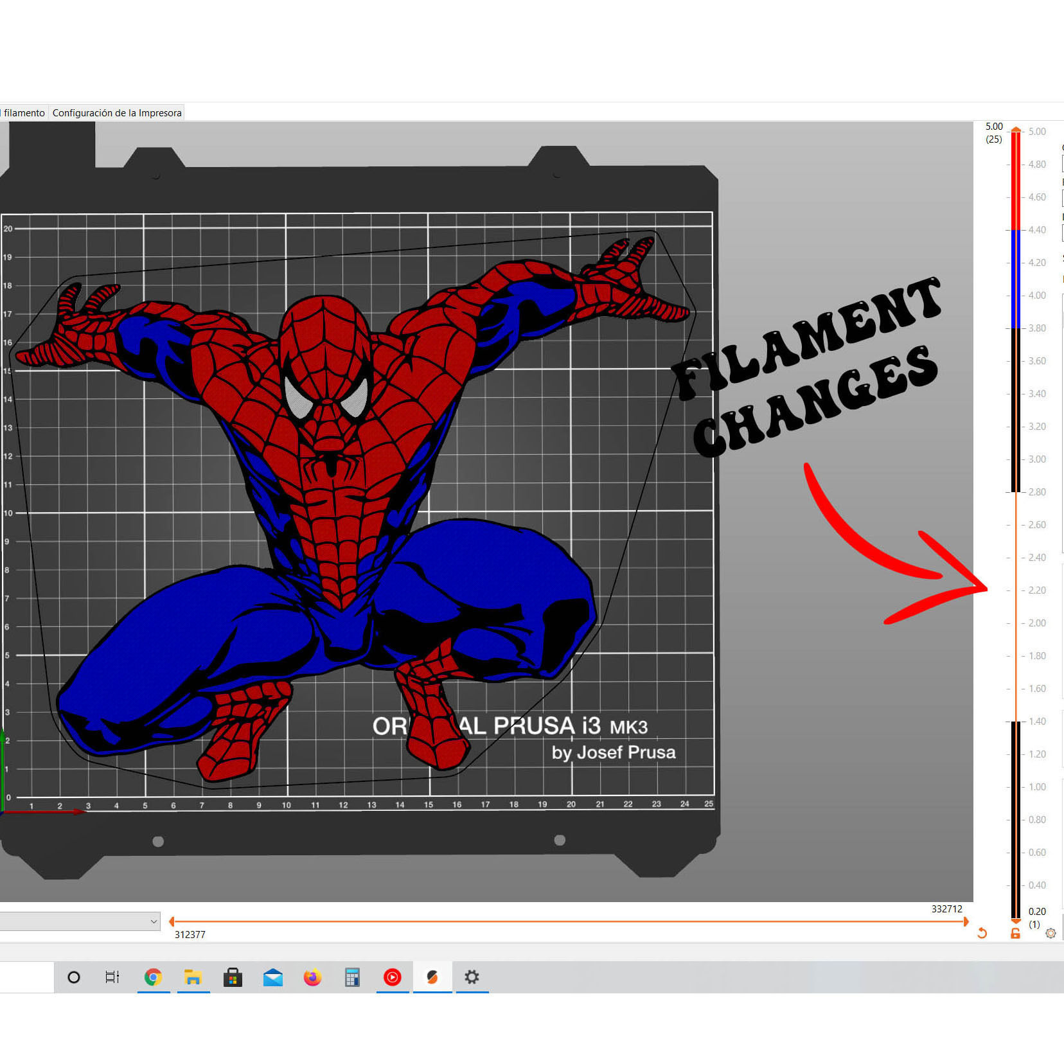Click the 312377 move count value

pos(190,934)
